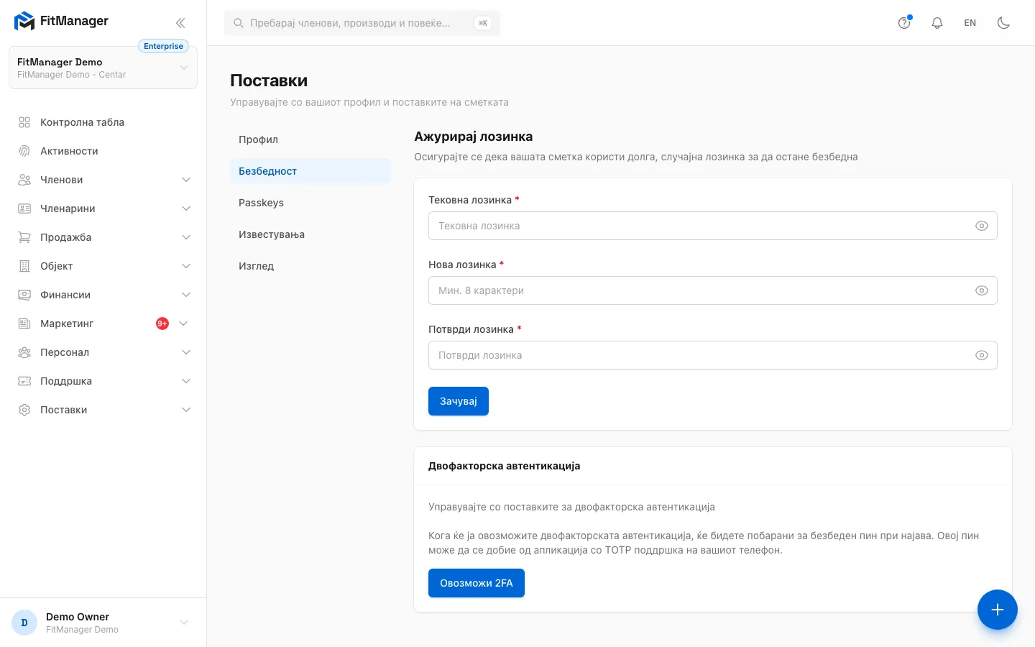Click the Активности fingerprint icon
Image resolution: width=1035 pixels, height=647 pixels.
[24, 151]
